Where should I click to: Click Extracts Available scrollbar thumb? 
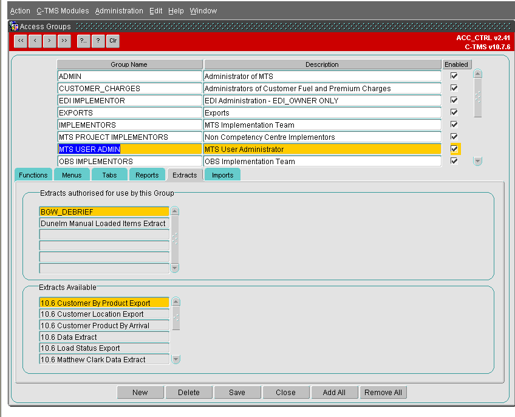point(176,318)
